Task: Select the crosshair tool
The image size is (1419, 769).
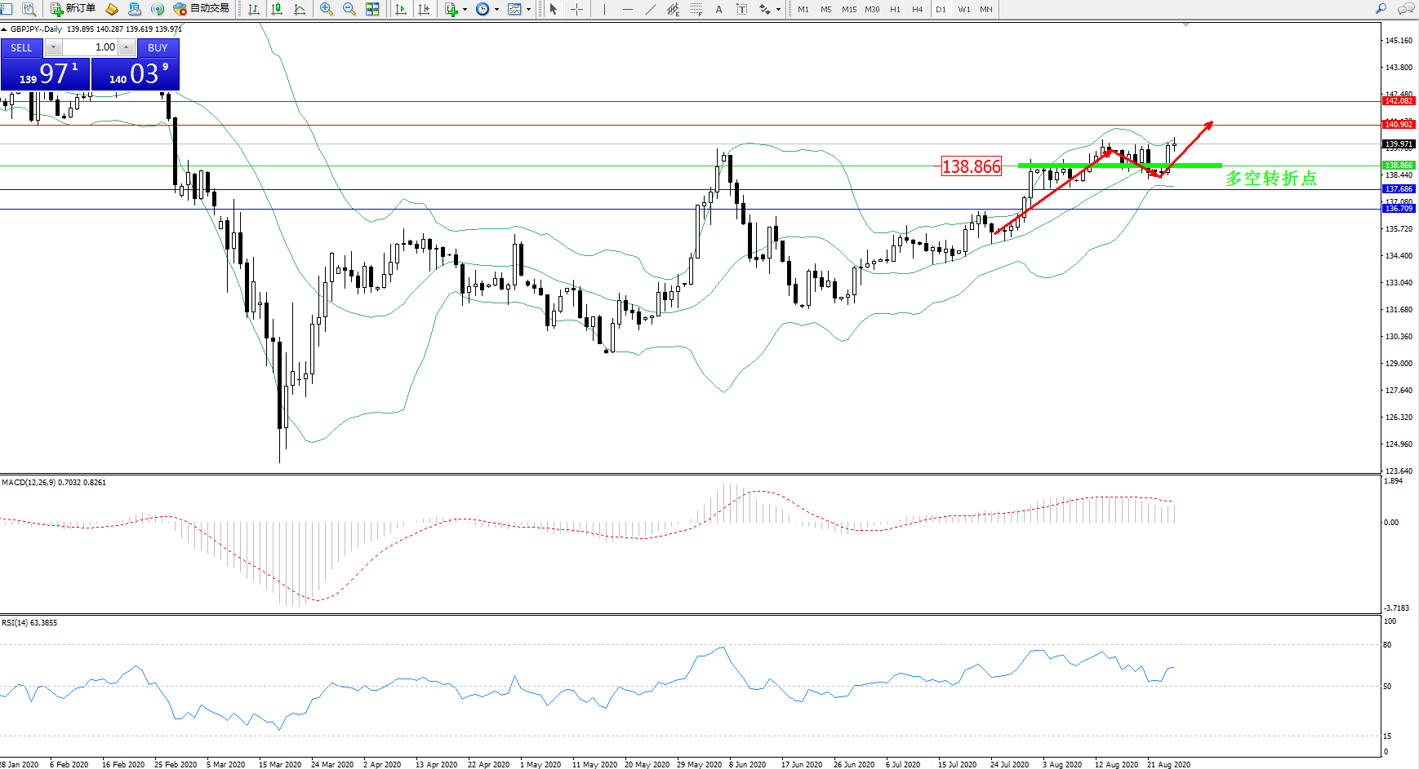Action: (x=576, y=9)
